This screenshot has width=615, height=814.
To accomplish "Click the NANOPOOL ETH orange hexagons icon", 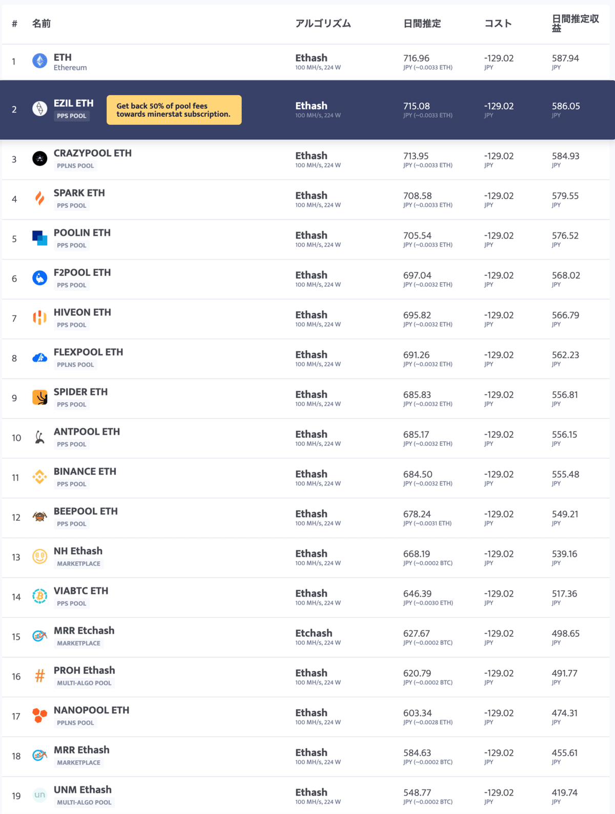I will (x=39, y=715).
